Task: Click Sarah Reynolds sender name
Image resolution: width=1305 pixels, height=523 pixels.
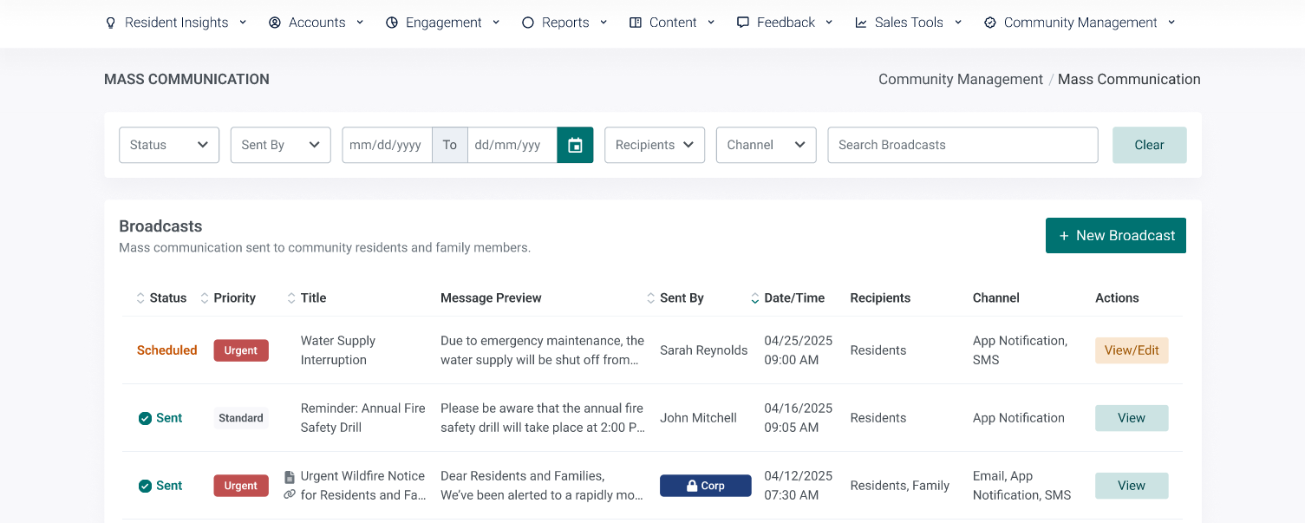Action: click(x=703, y=350)
